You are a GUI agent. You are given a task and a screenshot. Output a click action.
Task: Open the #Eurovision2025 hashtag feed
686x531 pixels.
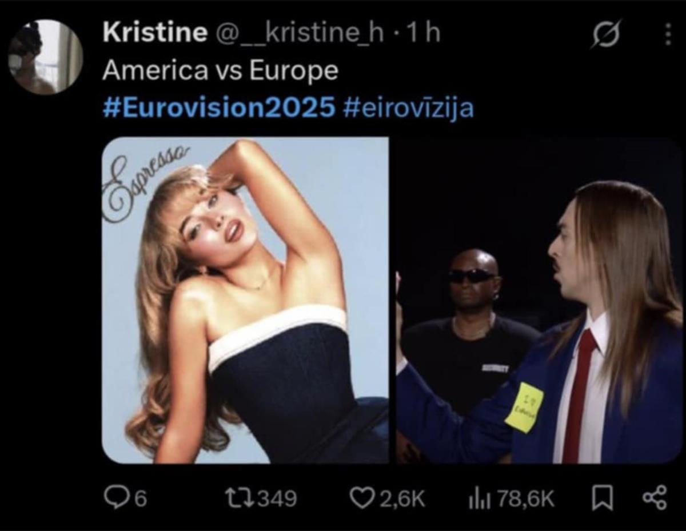217,107
